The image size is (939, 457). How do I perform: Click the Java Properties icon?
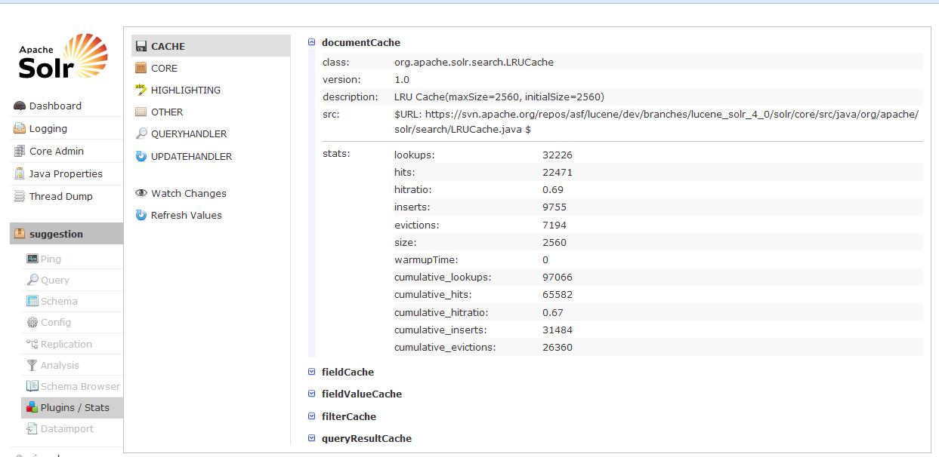click(20, 174)
